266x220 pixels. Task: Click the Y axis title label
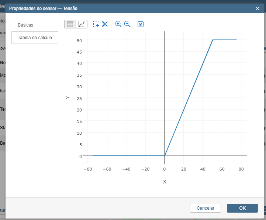click(67, 98)
